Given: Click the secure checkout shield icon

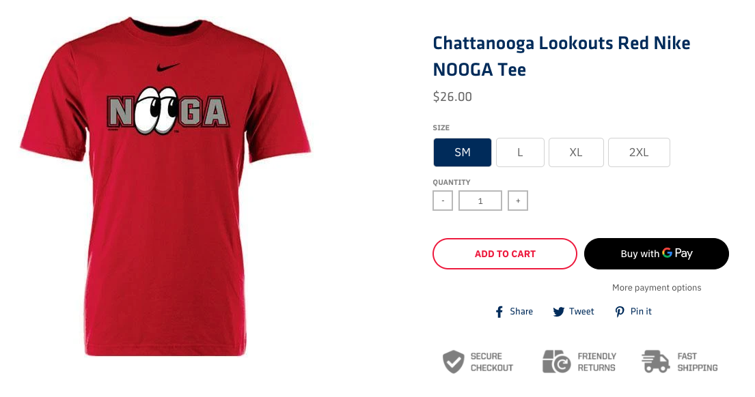Looking at the screenshot, I should click(x=454, y=362).
